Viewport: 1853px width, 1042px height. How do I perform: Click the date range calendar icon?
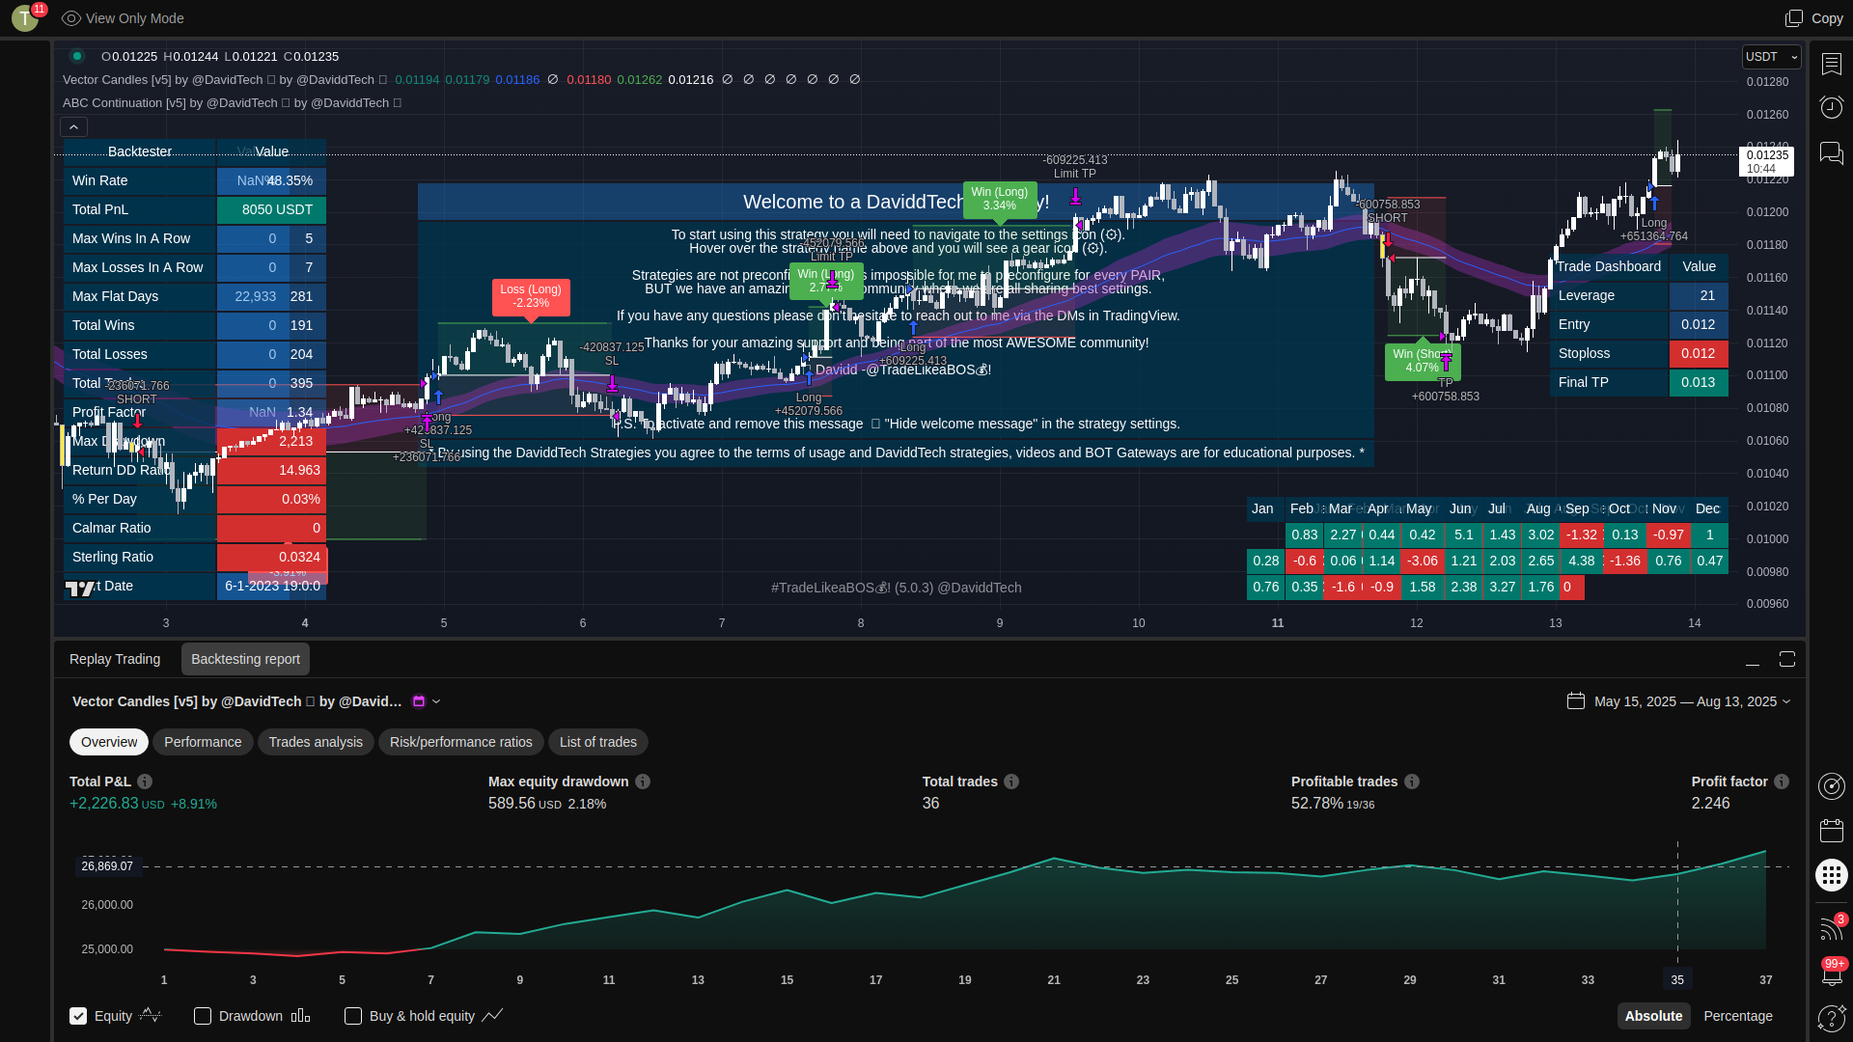[x=1576, y=701]
